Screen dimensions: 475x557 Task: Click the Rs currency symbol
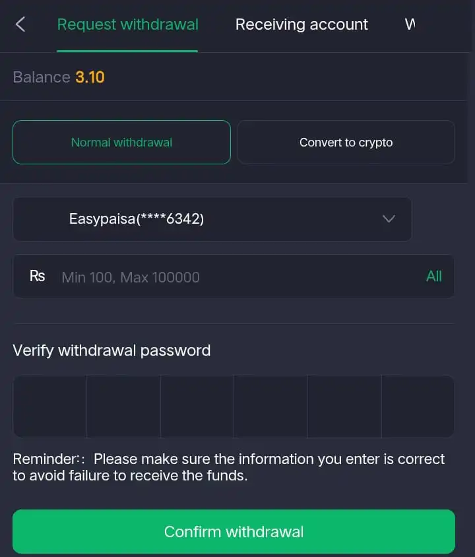tap(37, 276)
